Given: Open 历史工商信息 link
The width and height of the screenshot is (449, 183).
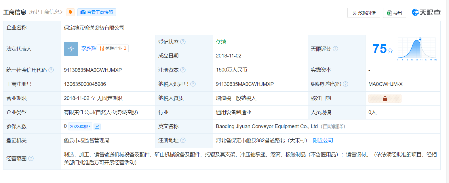Looking at the screenshot, I should (x=46, y=12).
